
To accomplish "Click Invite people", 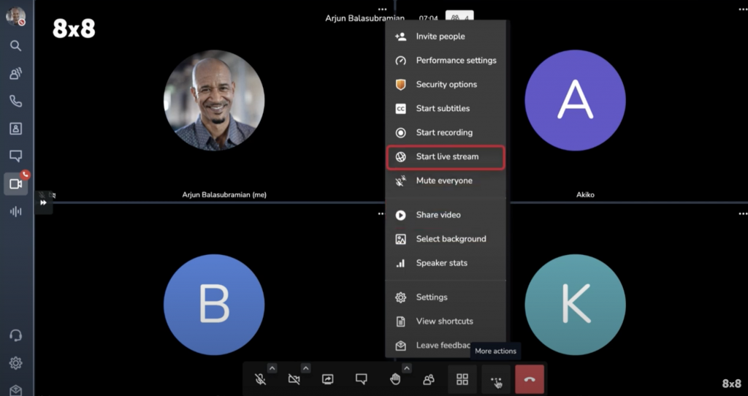I will point(440,37).
